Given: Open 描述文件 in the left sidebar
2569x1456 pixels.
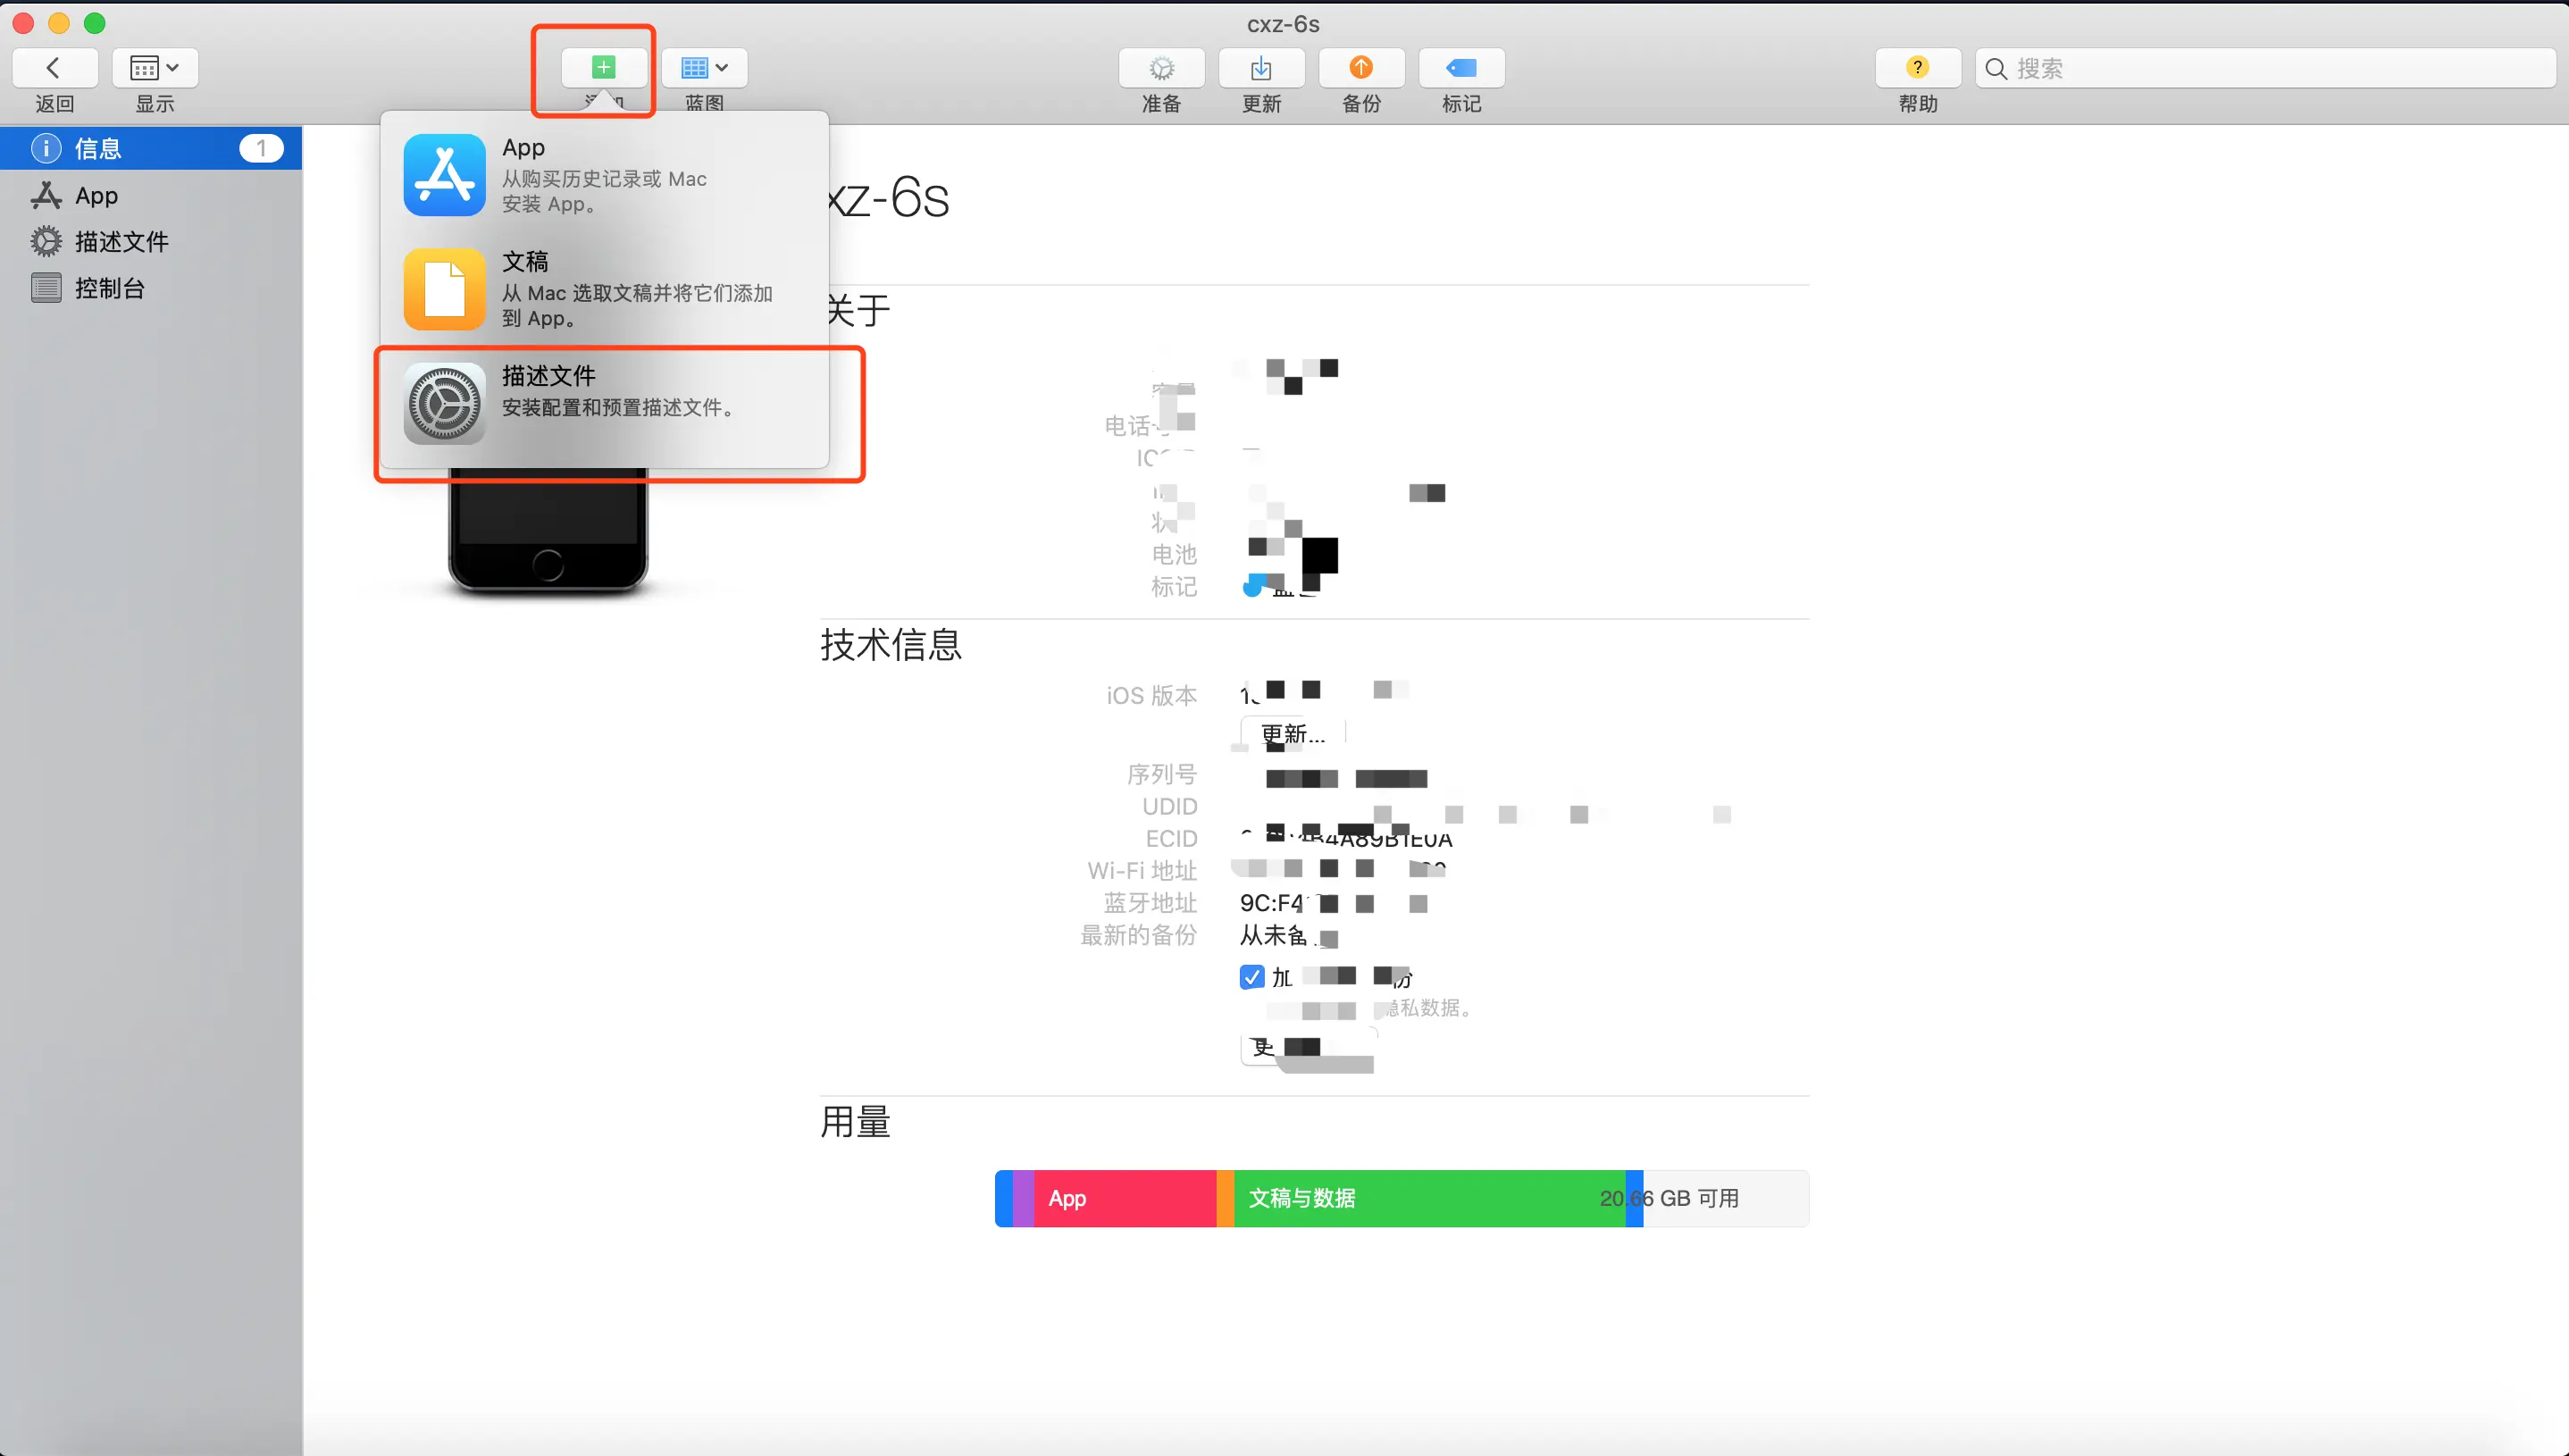Looking at the screenshot, I should coord(121,242).
